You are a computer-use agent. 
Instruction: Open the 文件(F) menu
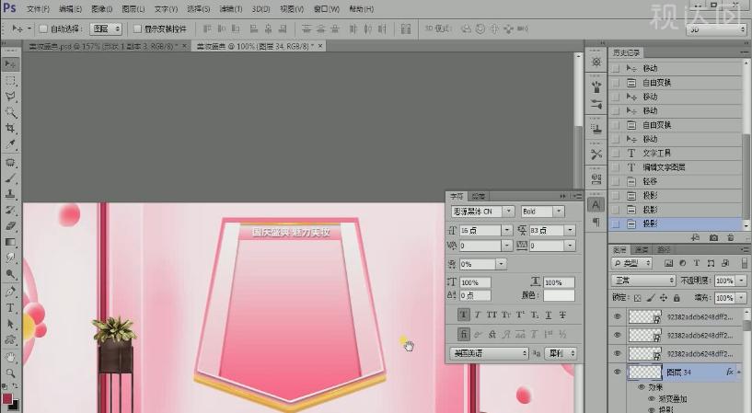38,9
